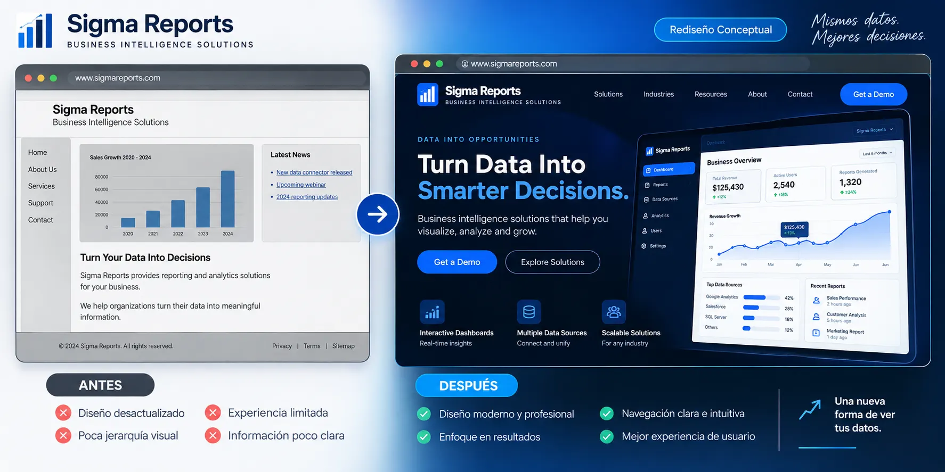Viewport: 945px width, 472px height.
Task: Click the 2024 bar in Sales Growth chart
Action: pyautogui.click(x=227, y=199)
